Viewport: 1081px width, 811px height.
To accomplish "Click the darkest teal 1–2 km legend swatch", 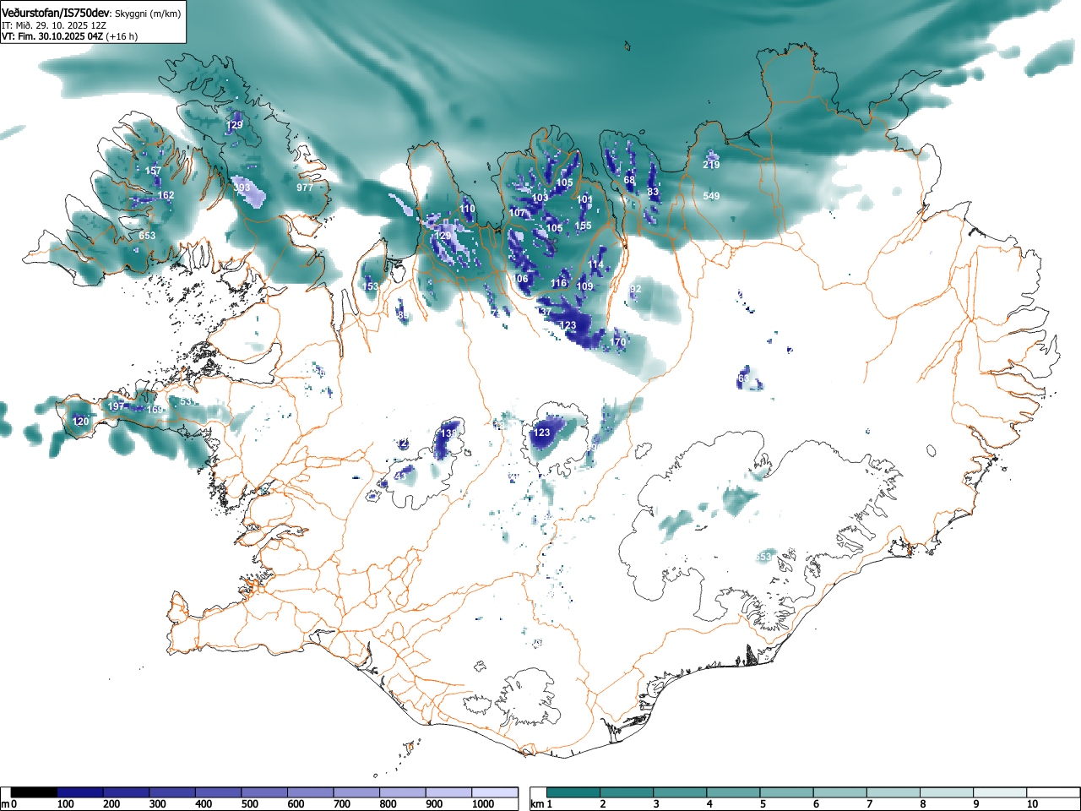I will click(x=574, y=792).
